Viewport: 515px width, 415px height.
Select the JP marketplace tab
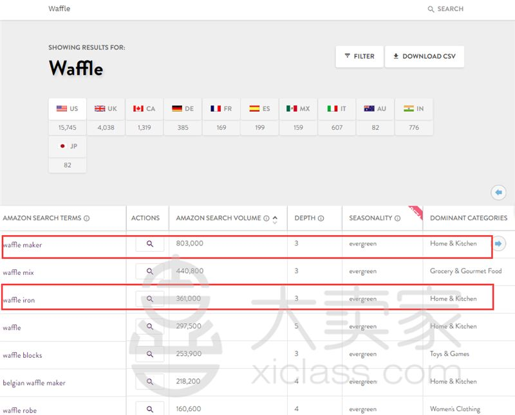coord(68,146)
